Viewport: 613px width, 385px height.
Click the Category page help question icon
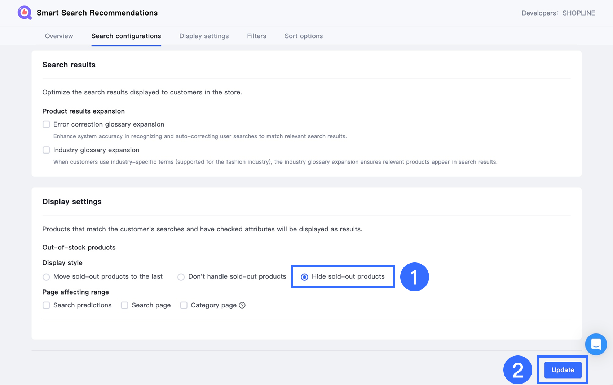[242, 305]
